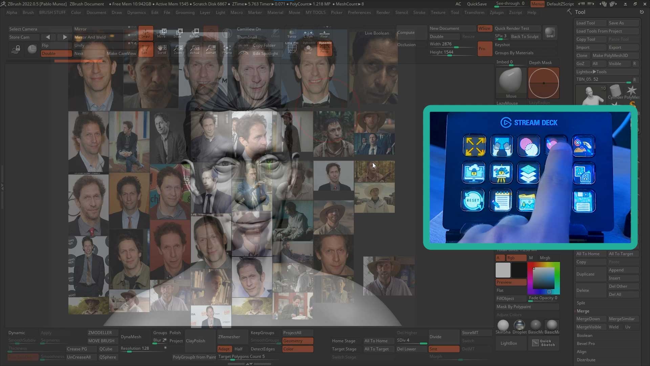Open the SkinShade material sphere

(x=503, y=327)
